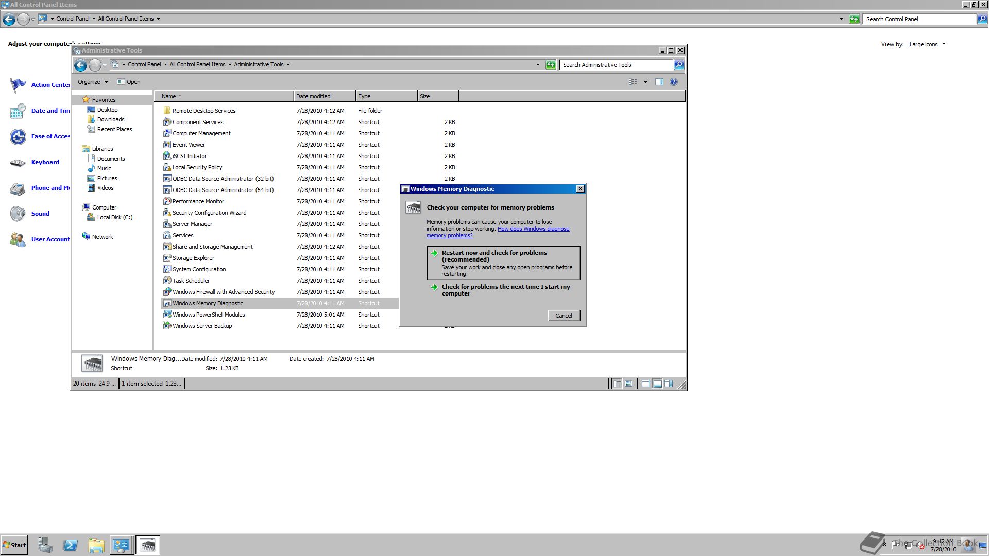This screenshot has width=989, height=556.
Task: Open the address dropdown in All Control Panel Items window
Action: 841,19
